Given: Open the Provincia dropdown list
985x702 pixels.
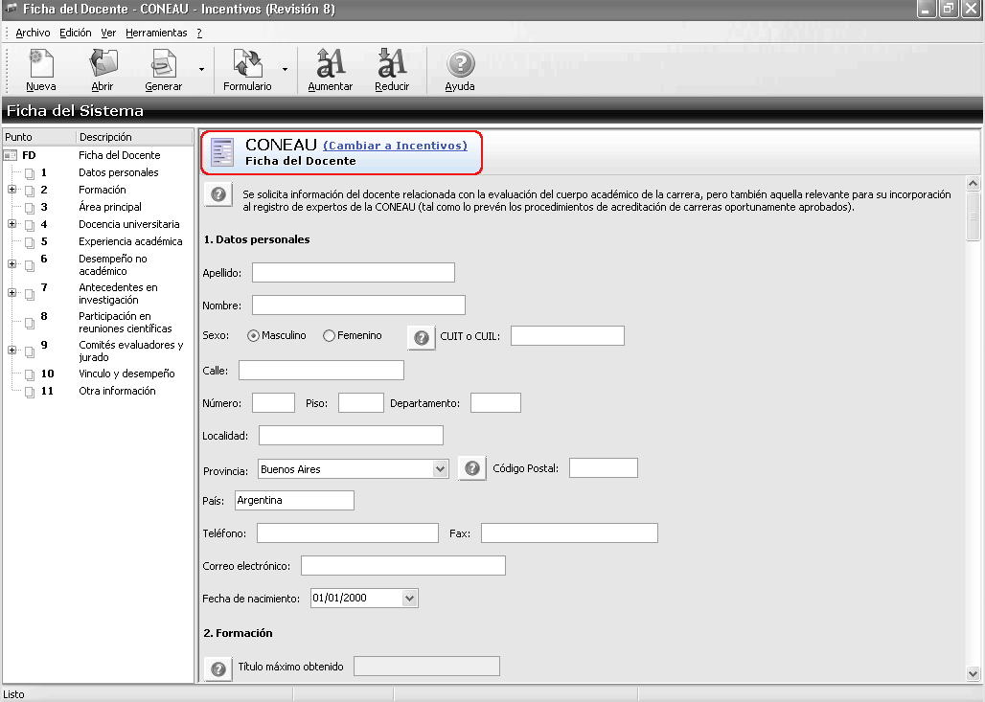Looking at the screenshot, I should click(440, 469).
